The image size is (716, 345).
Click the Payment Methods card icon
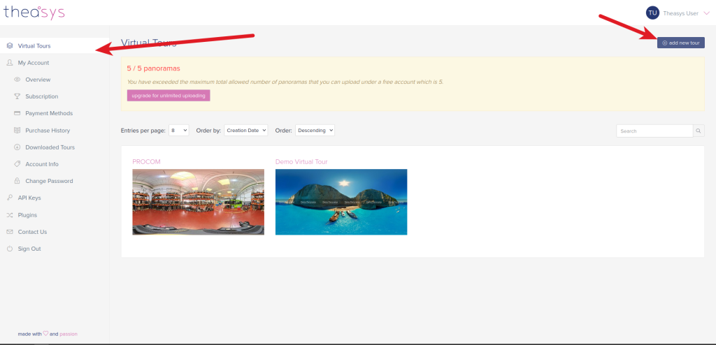[17, 113]
